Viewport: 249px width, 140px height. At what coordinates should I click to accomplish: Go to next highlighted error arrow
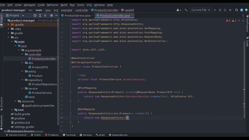point(243,21)
